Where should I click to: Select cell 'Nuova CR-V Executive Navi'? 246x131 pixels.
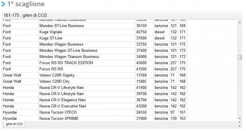[87, 106]
